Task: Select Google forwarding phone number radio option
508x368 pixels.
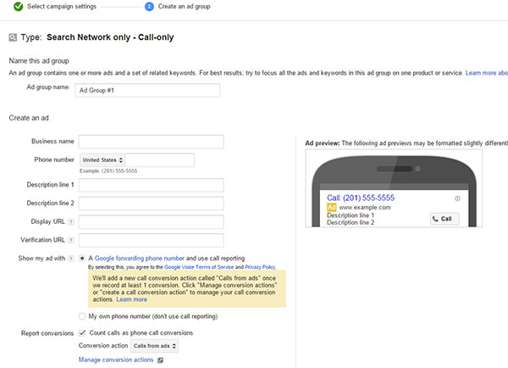Action: click(x=82, y=258)
